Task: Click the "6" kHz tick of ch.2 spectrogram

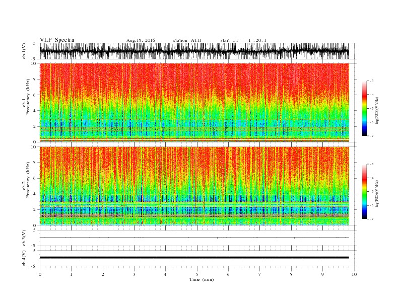Action: 35,178
